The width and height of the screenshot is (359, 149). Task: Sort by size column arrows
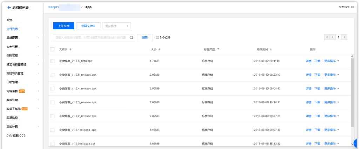(159, 49)
